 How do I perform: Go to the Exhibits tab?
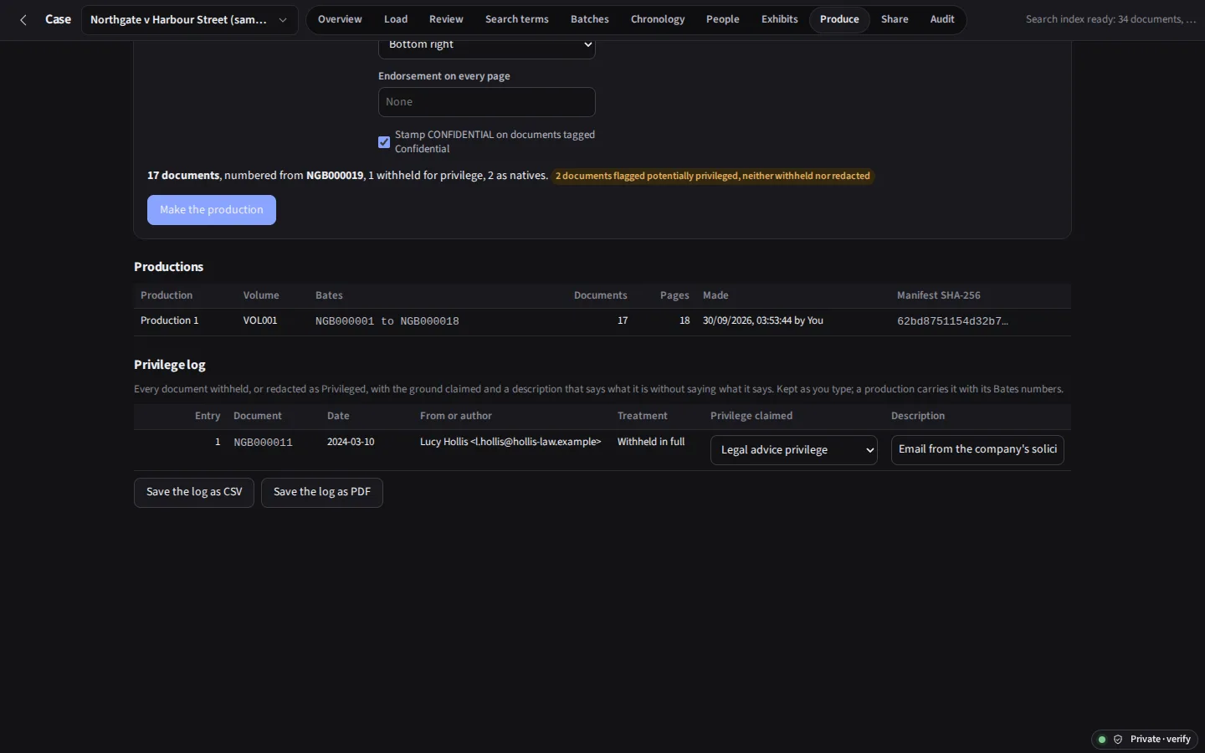pyautogui.click(x=780, y=19)
